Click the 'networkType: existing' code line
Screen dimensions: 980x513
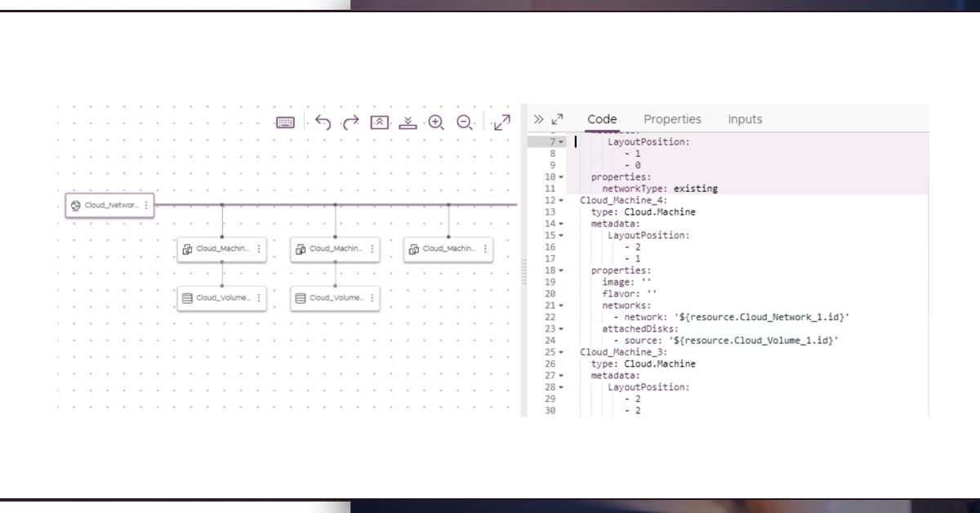[x=660, y=189]
